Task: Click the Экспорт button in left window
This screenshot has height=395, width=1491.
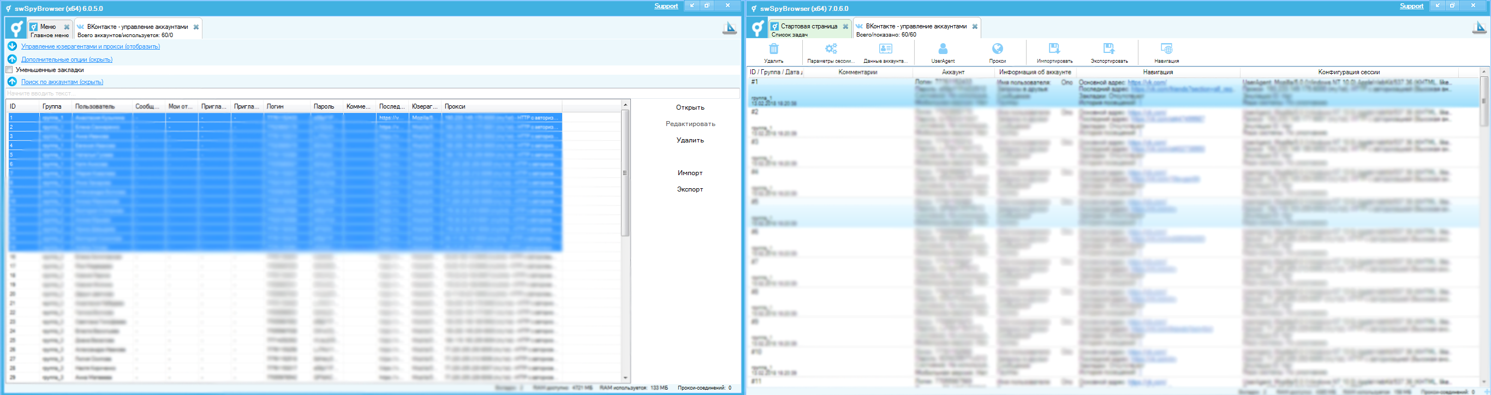Action: click(x=690, y=189)
